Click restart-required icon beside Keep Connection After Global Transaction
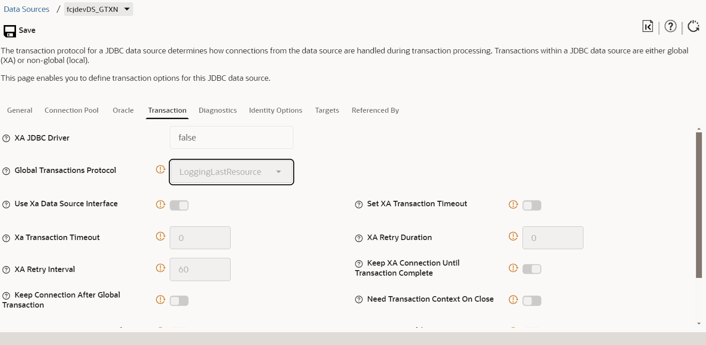The width and height of the screenshot is (706, 345). point(160,300)
